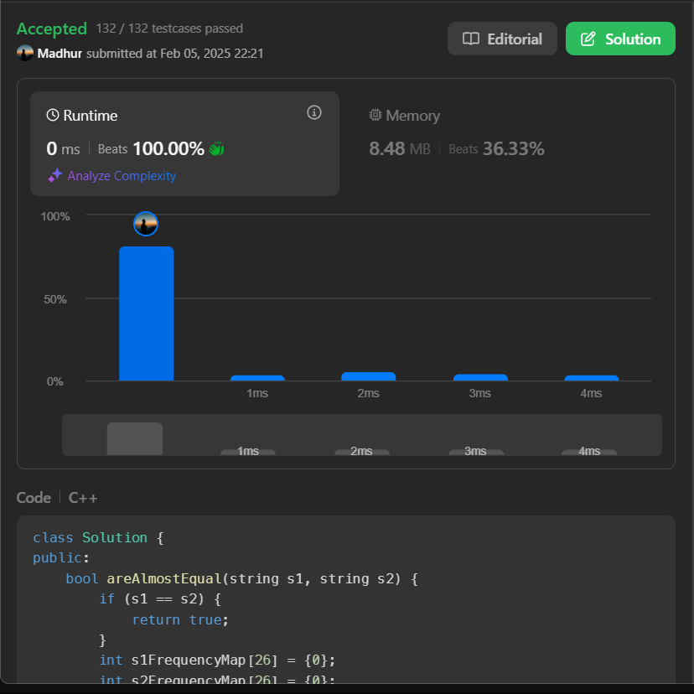This screenshot has width=694, height=694.
Task: Click '132 / 132 testcases passed' text
Action: [x=169, y=28]
